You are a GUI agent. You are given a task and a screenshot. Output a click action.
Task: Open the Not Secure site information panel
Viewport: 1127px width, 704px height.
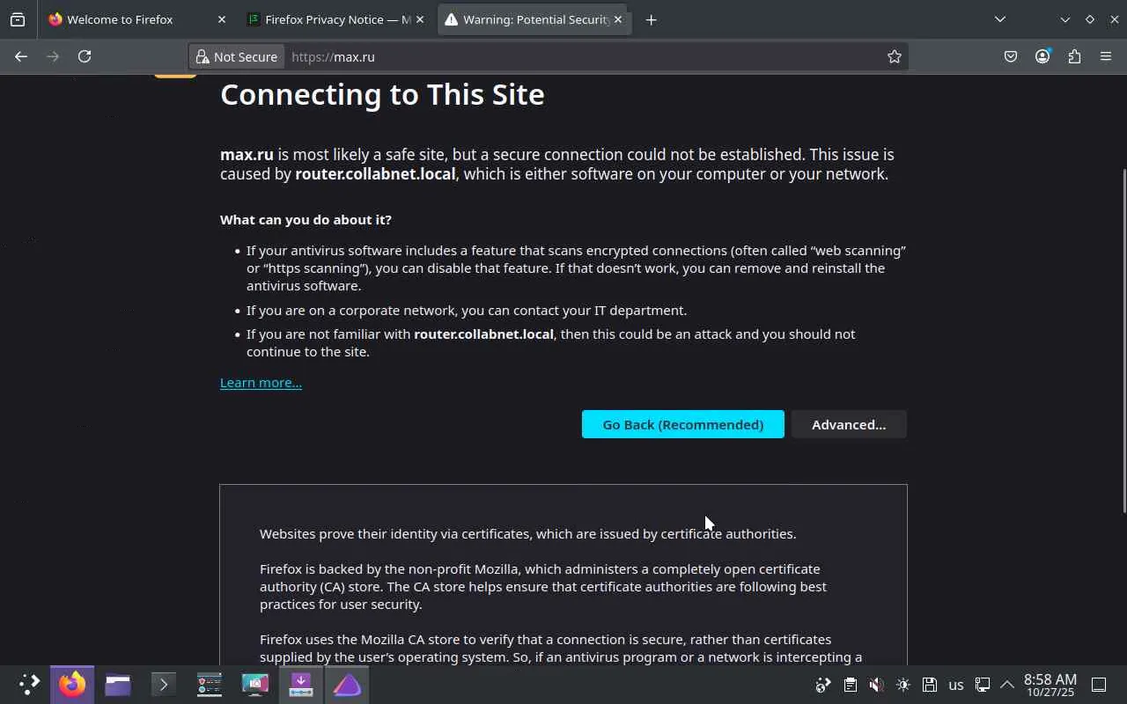(236, 56)
